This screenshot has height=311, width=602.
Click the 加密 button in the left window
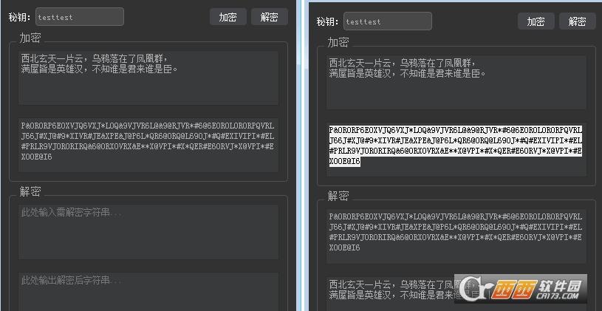(x=228, y=17)
